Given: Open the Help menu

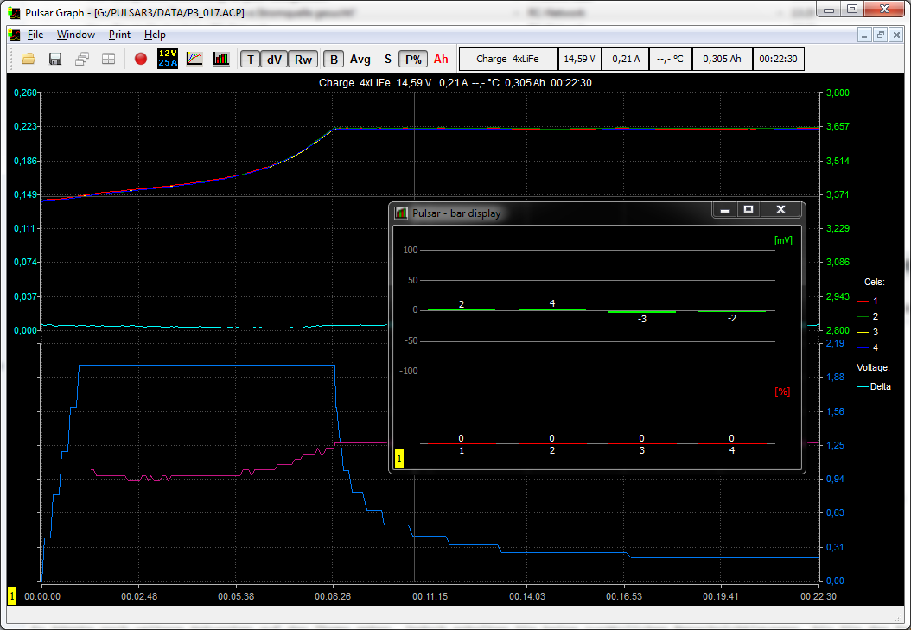Looking at the screenshot, I should 155,35.
